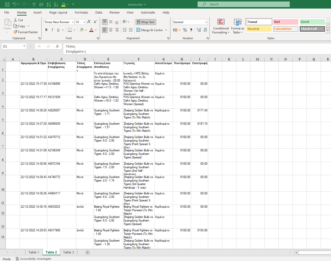Image resolution: width=331 pixels, height=261 pixels.
Task: Click Insert Function fx icon
Action: 57,46
